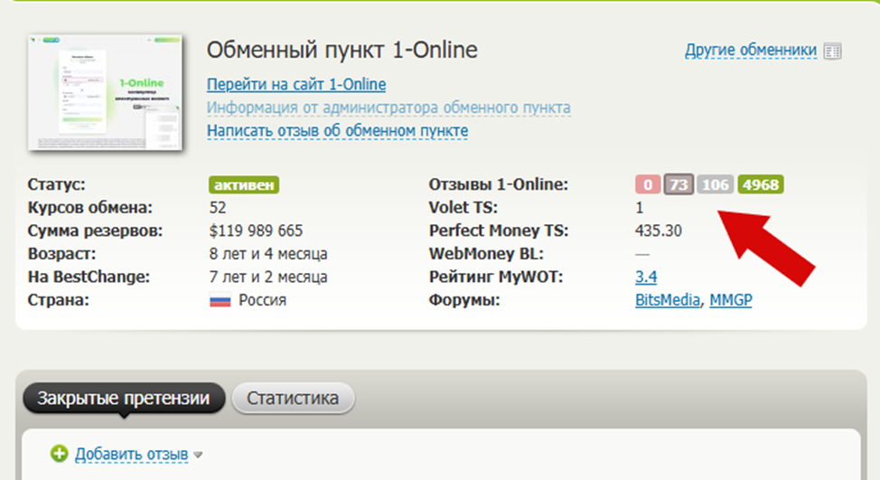The image size is (880, 480).
Task: Select the green 4968 reviews badge
Action: click(x=761, y=184)
